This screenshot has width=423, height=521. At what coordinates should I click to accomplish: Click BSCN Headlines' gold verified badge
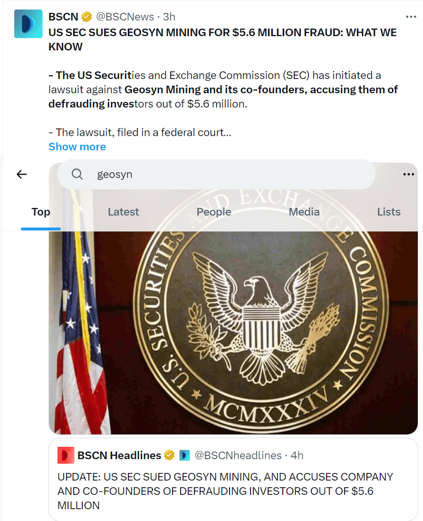[x=169, y=455]
